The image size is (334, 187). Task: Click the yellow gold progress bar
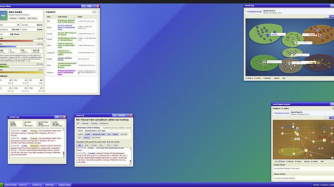(x=21, y=72)
